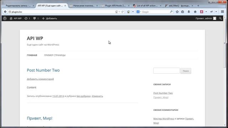Open the 'Добавить' new content menu
This screenshot has width=228, height=128.
(x=50, y=18)
